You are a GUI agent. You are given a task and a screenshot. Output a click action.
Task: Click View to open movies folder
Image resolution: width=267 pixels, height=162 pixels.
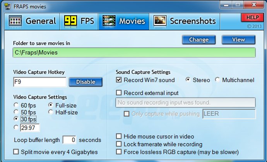[238, 40]
